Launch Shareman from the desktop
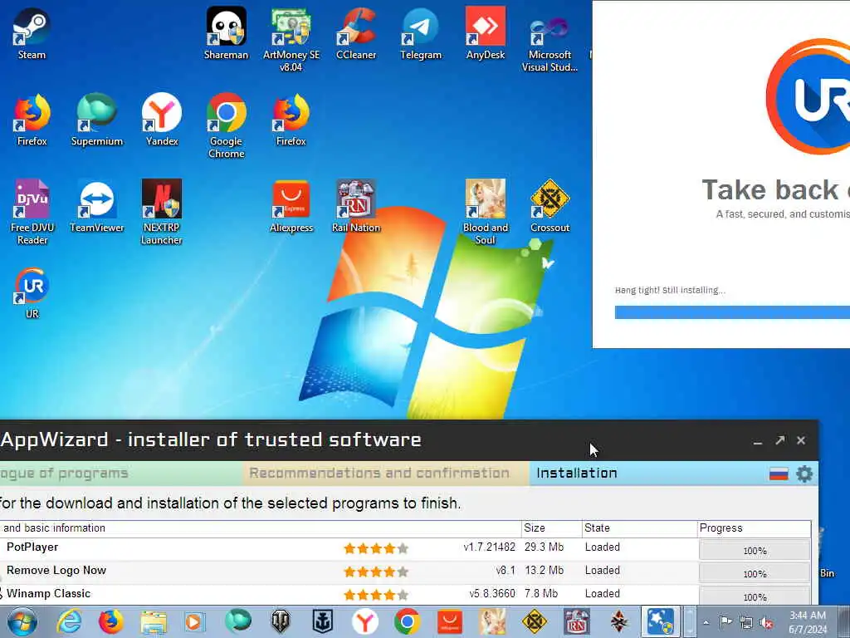850x638 pixels. coord(226,33)
